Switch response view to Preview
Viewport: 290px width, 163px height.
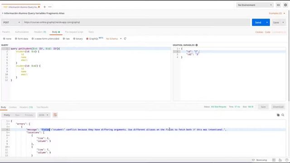tap(29, 115)
